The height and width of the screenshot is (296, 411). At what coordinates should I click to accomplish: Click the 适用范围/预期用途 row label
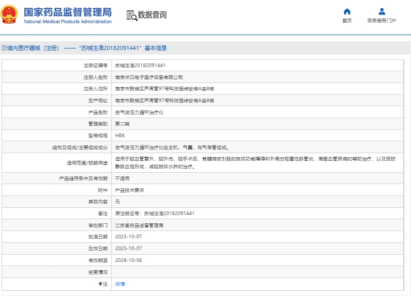coord(87,163)
